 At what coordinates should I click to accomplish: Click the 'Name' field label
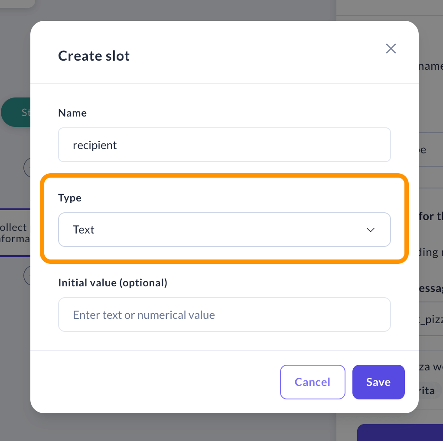72,113
